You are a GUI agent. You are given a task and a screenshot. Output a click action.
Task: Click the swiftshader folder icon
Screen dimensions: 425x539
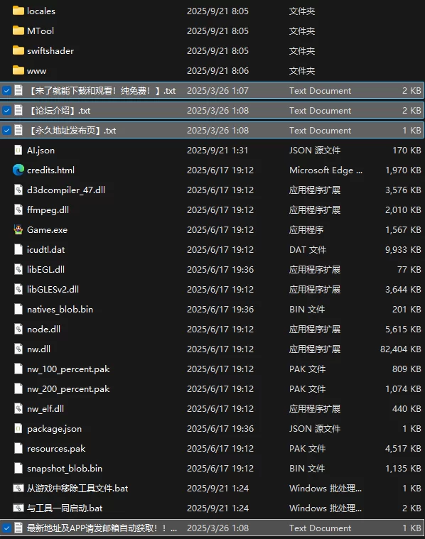pyautogui.click(x=18, y=51)
